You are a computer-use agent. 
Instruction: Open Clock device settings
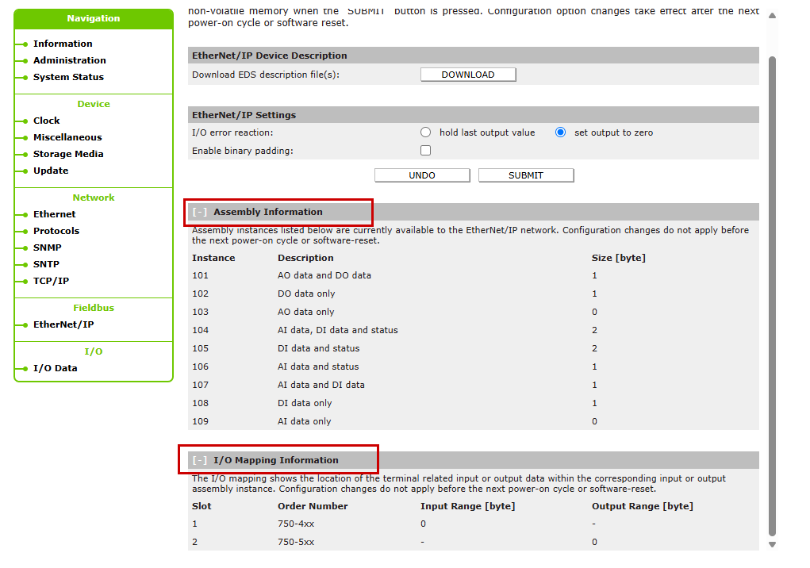coord(46,121)
